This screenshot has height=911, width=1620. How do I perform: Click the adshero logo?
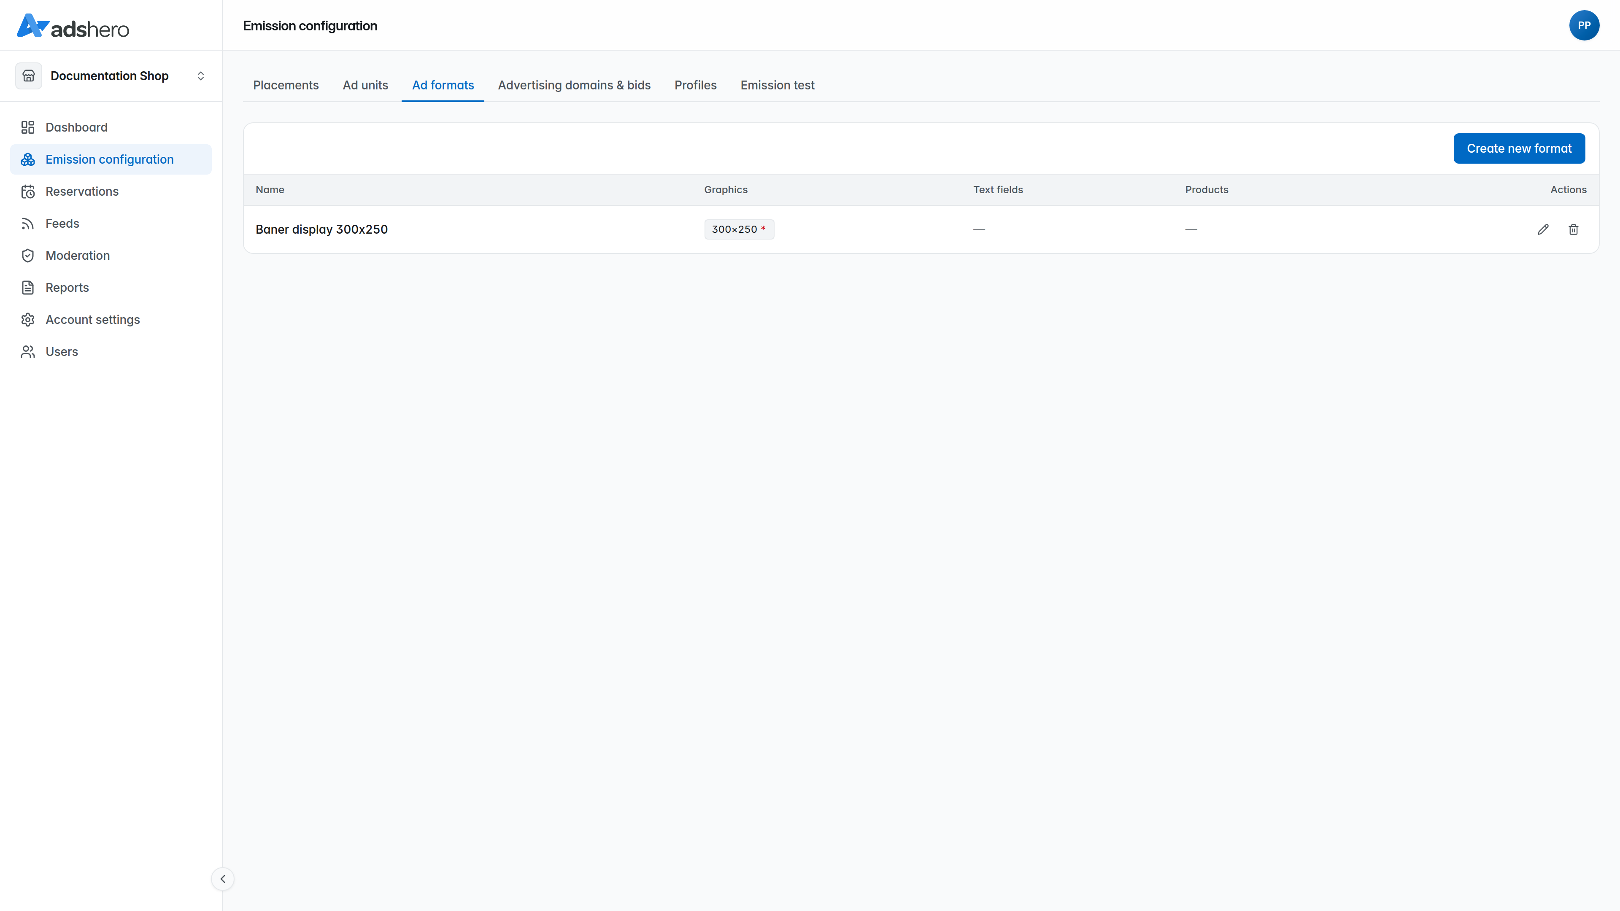[x=72, y=27]
